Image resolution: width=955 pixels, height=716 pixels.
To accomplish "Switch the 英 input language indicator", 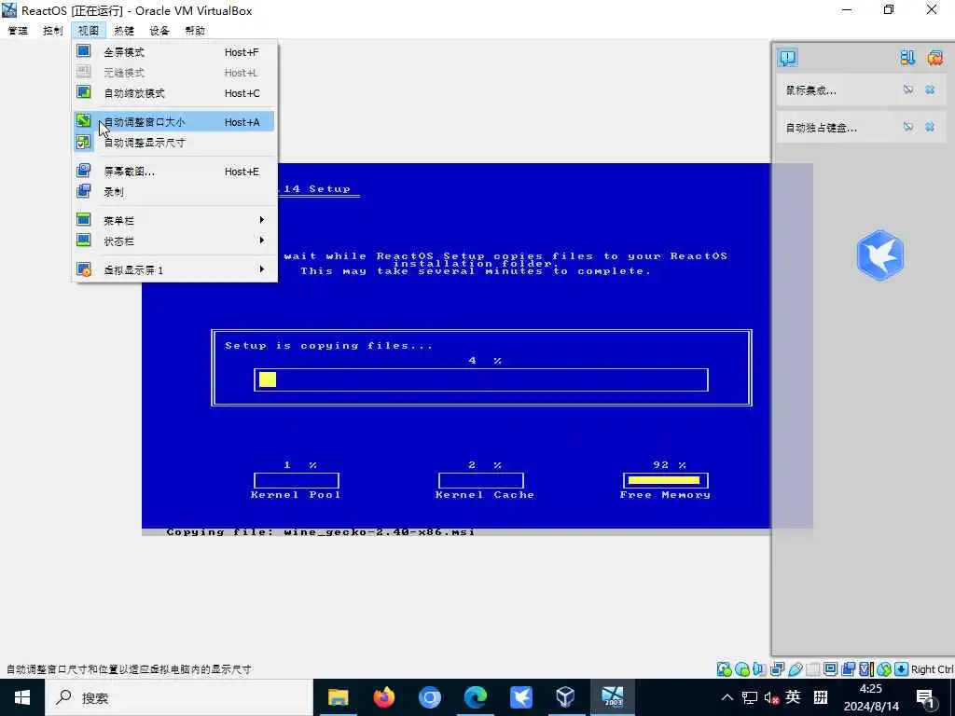I will tap(793, 696).
